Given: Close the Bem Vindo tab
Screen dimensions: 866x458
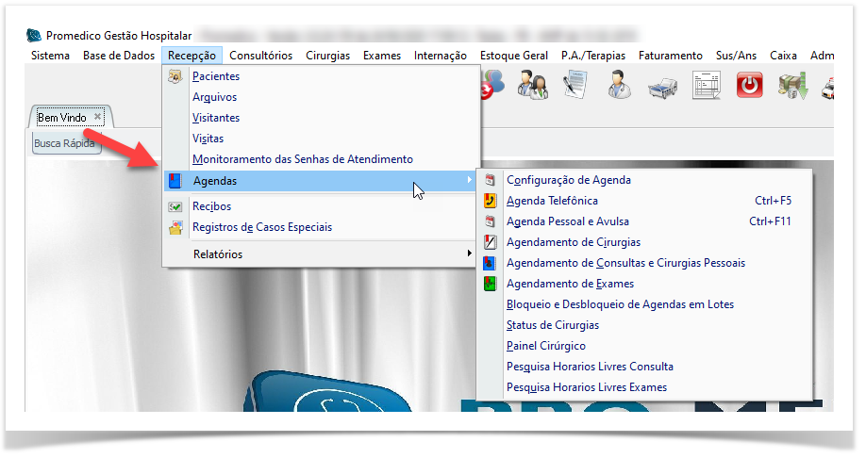Looking at the screenshot, I should (98, 117).
